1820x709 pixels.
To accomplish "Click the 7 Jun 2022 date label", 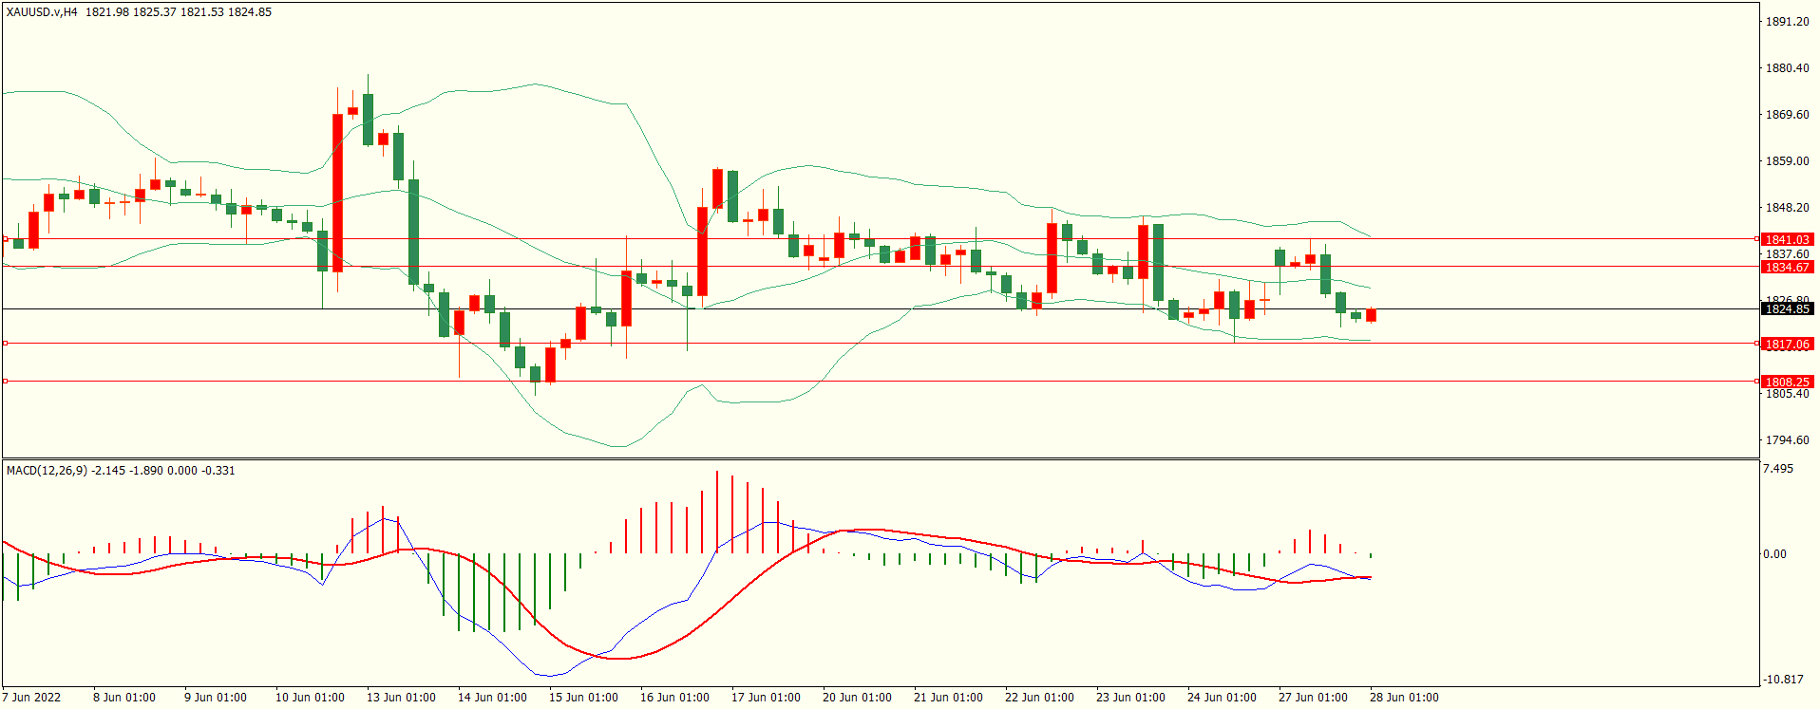I will (x=31, y=698).
